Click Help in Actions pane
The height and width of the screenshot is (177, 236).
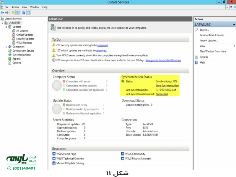(x=202, y=63)
